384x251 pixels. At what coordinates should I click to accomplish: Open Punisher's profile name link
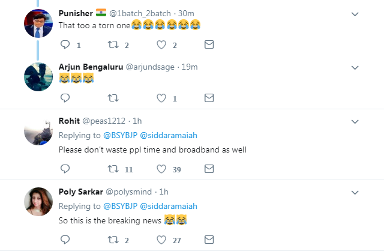[75, 13]
